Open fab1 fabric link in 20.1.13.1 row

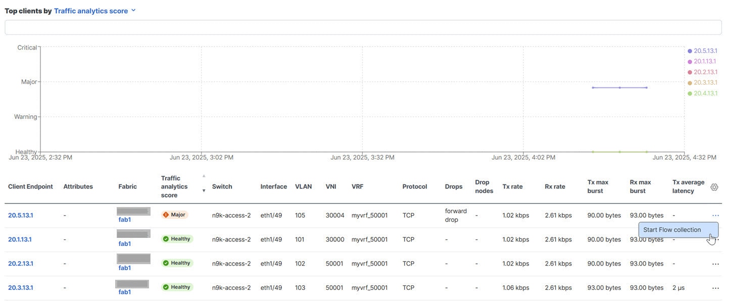[125, 244]
